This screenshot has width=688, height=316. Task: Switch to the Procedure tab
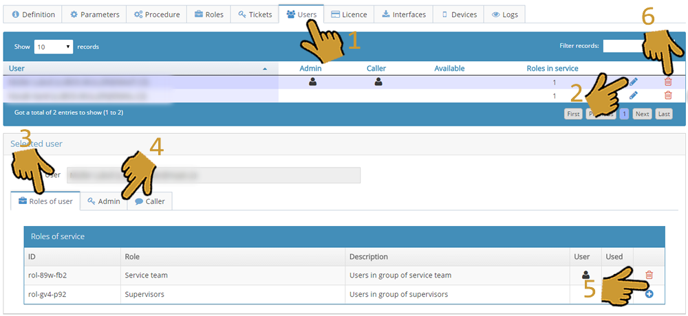[157, 14]
